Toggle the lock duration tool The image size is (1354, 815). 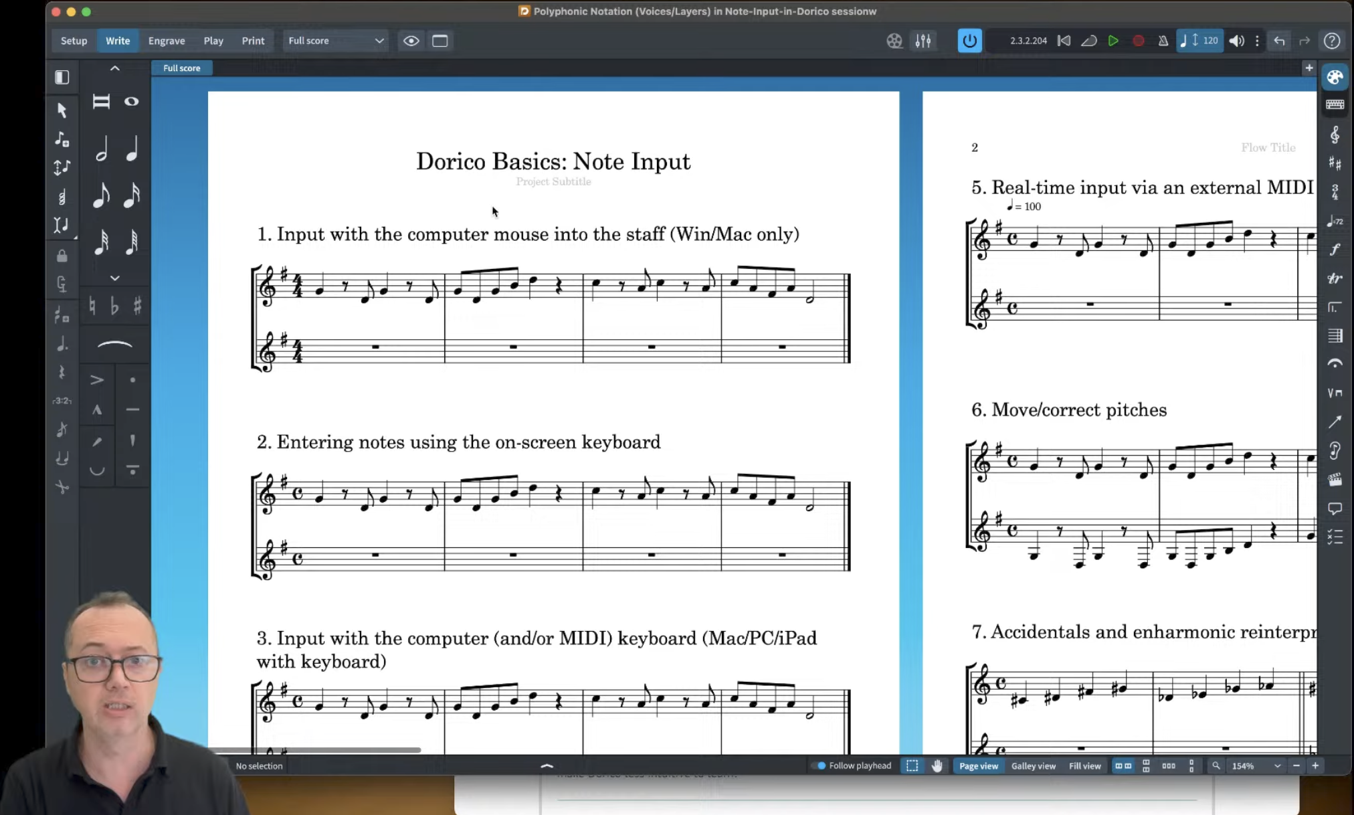pyautogui.click(x=62, y=256)
